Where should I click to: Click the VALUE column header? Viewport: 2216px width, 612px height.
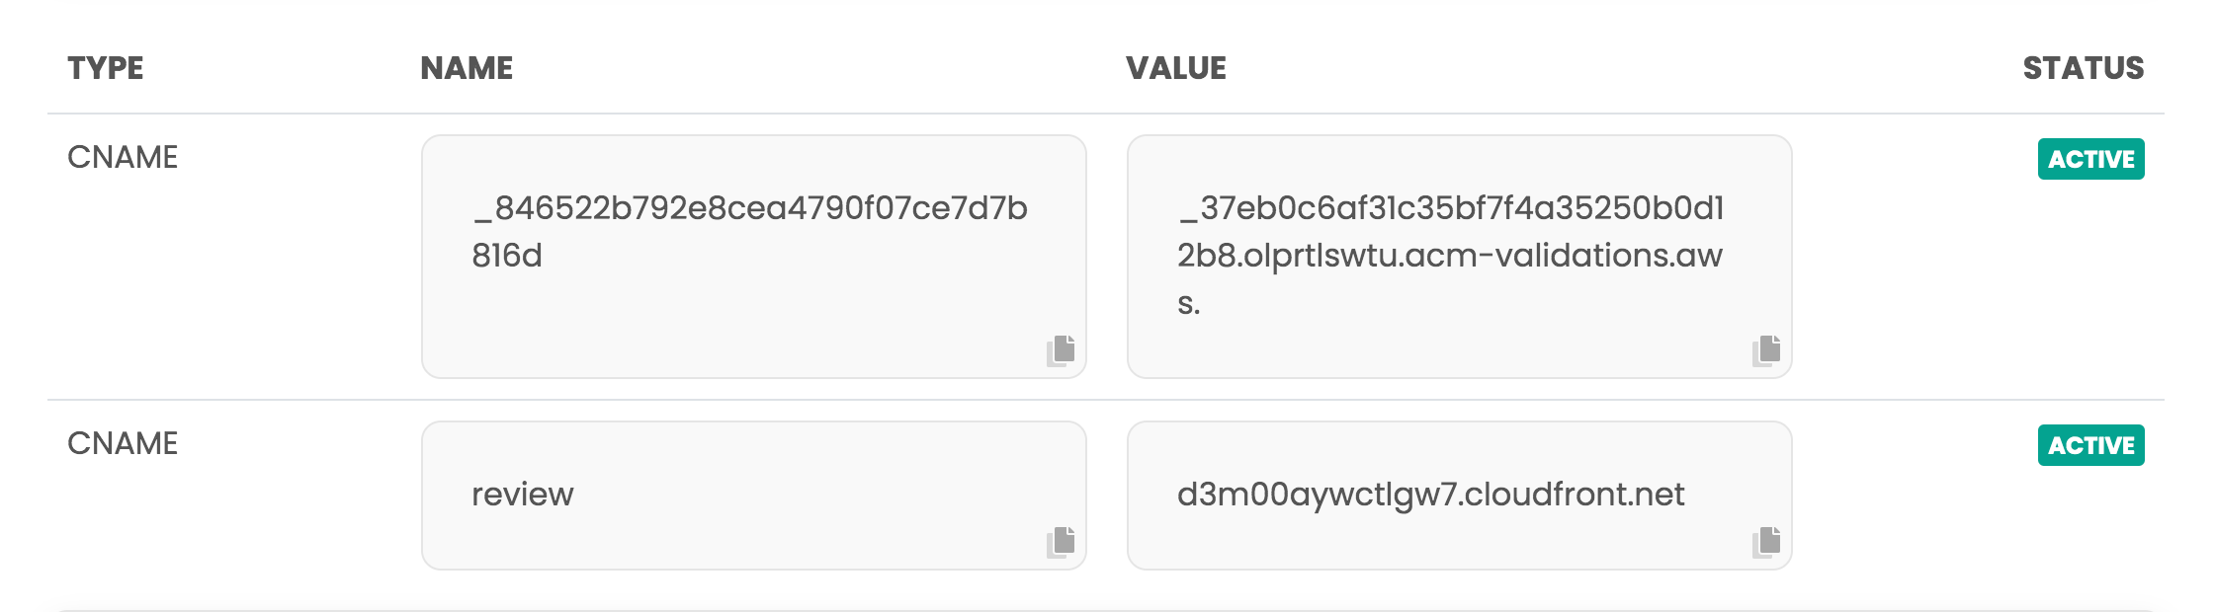1176,68
